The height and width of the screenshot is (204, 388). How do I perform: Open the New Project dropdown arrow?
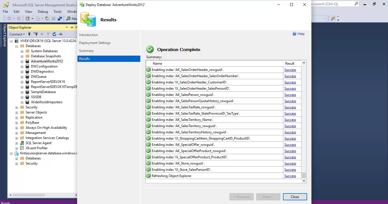[32, 18]
